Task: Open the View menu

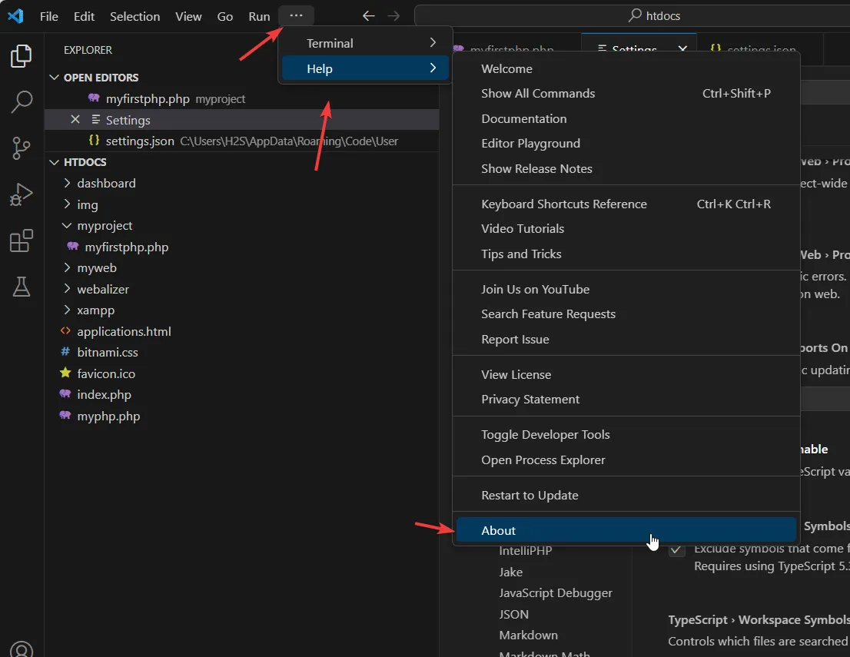Action: point(188,16)
